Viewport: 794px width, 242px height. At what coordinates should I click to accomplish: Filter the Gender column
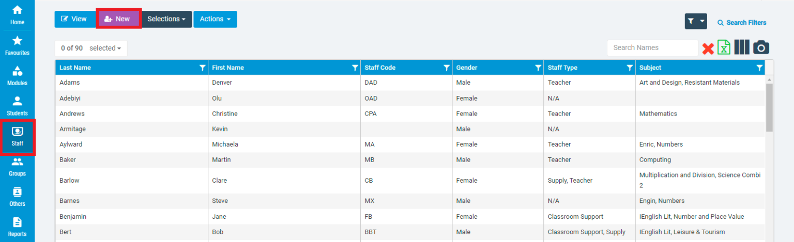coord(538,68)
